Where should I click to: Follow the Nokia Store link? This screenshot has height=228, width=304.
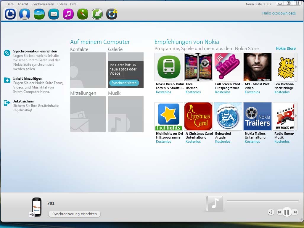[x=286, y=49]
